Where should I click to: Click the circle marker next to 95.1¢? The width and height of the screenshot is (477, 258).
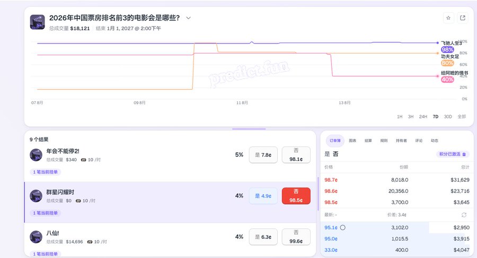(x=342, y=228)
